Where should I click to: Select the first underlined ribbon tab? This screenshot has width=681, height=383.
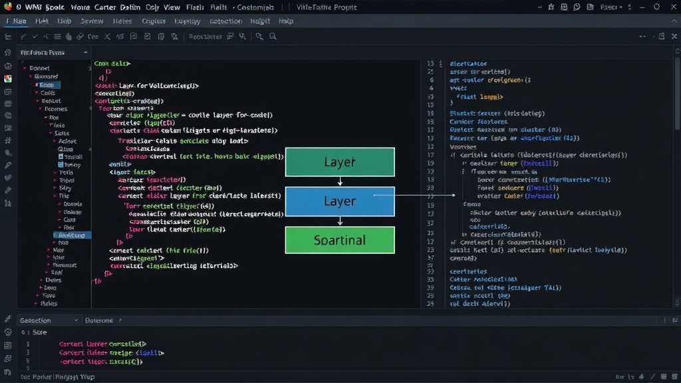(x=17, y=21)
